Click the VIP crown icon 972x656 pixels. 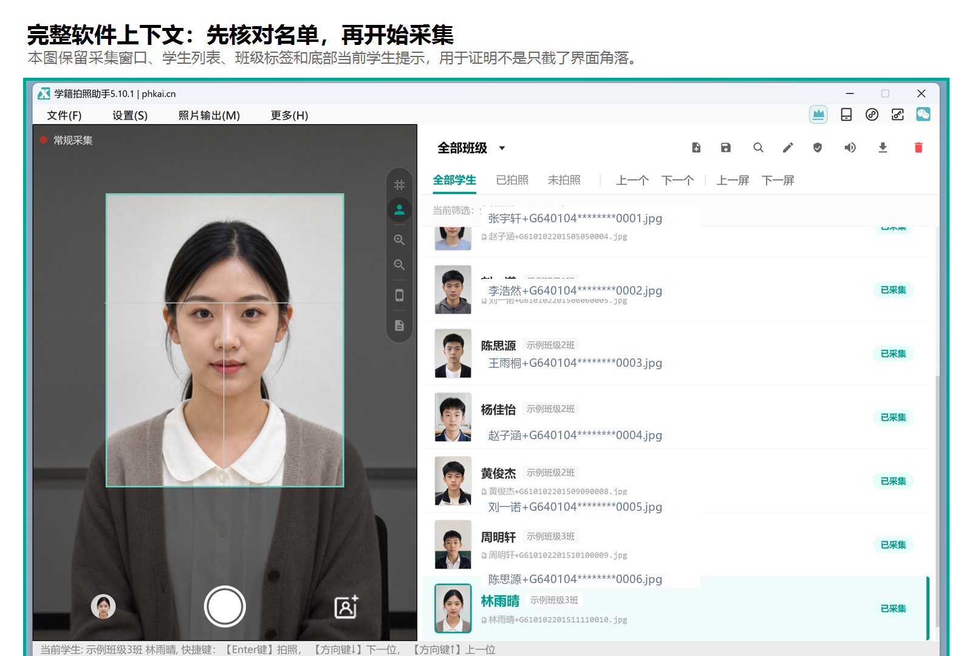tap(818, 114)
